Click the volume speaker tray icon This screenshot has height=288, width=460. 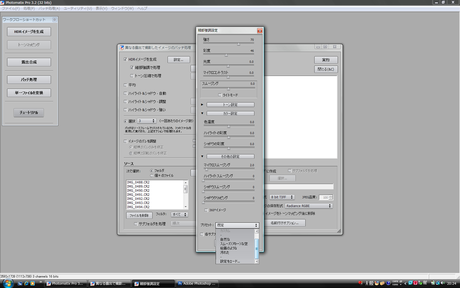(x=442, y=283)
